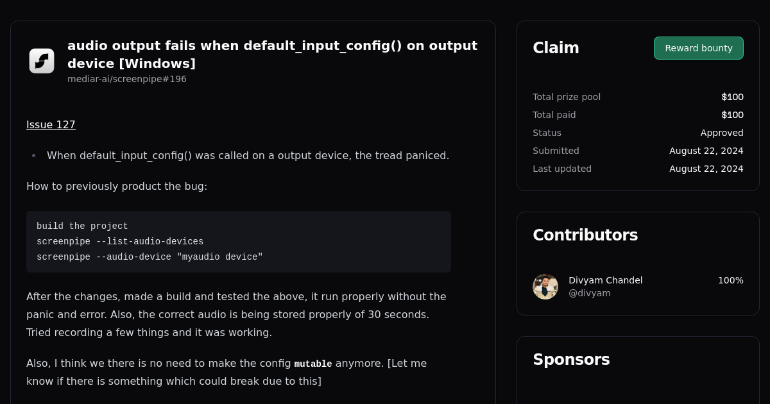Open the mediar-ai/screenpipe#196 repository link

click(126, 79)
